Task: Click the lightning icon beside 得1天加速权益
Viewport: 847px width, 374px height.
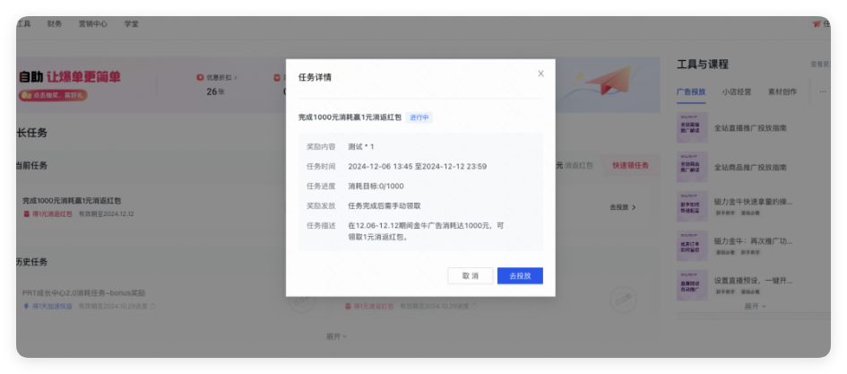Action: click(x=27, y=307)
